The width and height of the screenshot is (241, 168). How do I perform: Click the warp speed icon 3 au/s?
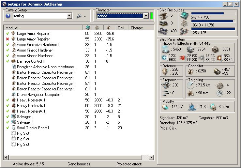[213, 107]
